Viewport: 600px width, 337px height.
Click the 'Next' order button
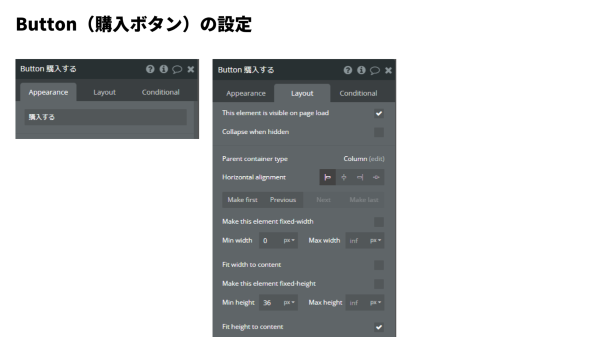[x=323, y=200]
